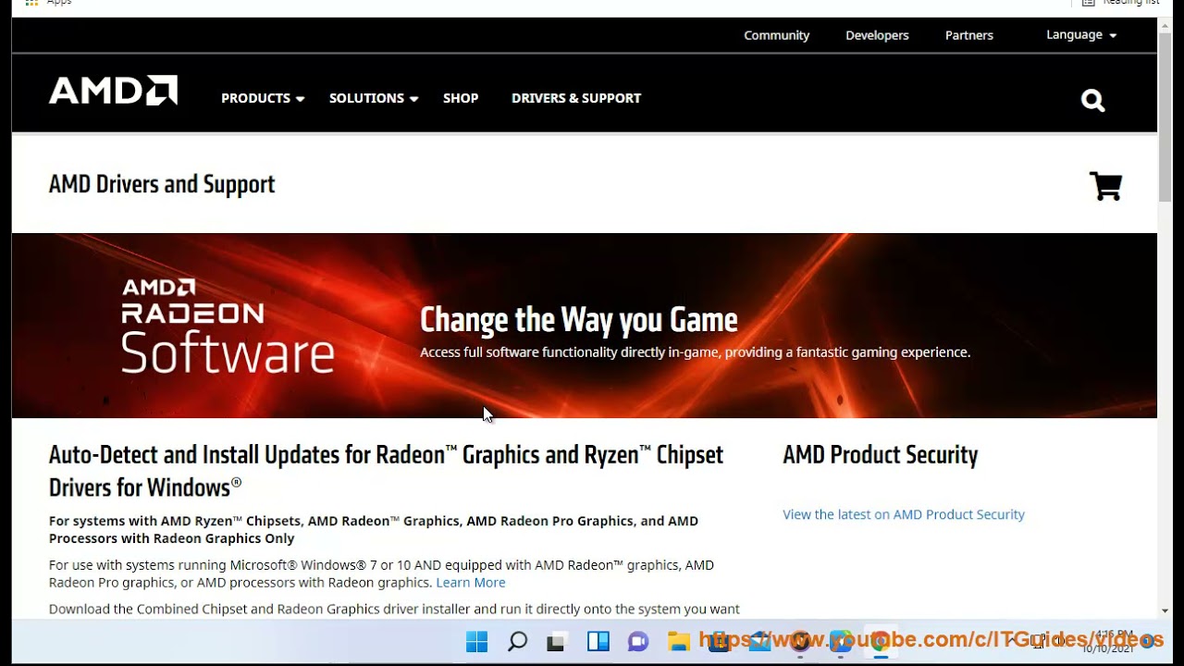
Task: Open the site search magnifier icon
Action: [x=1093, y=101]
